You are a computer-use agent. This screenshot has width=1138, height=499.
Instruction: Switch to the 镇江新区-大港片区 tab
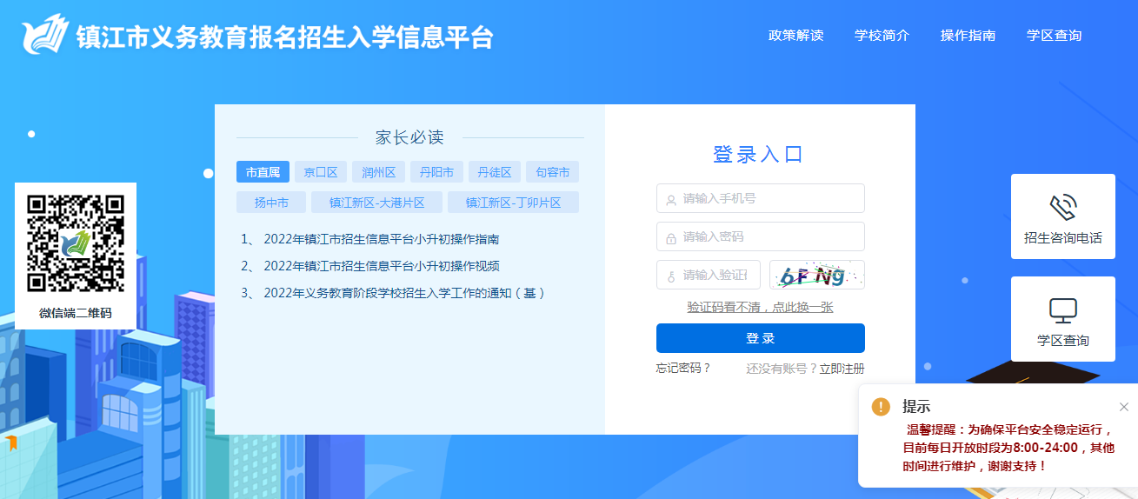[x=376, y=203]
